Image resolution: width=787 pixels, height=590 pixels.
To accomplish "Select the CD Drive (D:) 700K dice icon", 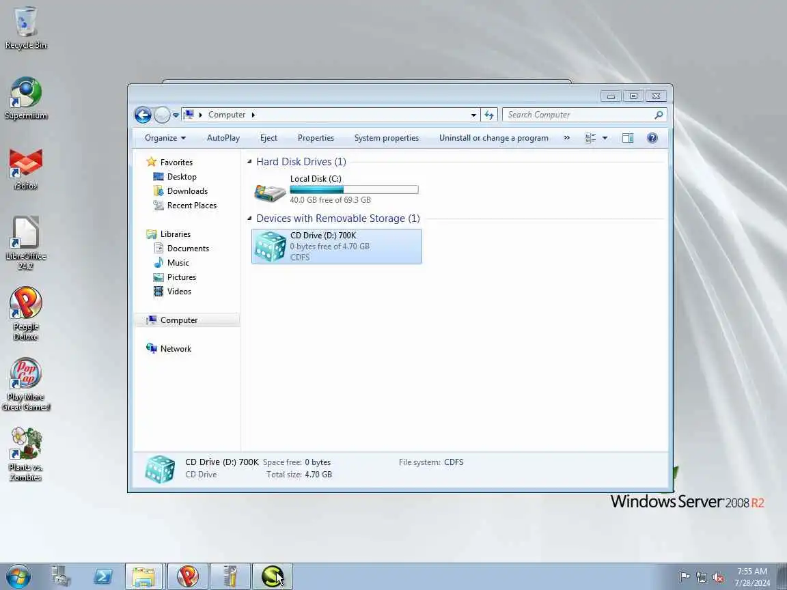I will pyautogui.click(x=271, y=247).
